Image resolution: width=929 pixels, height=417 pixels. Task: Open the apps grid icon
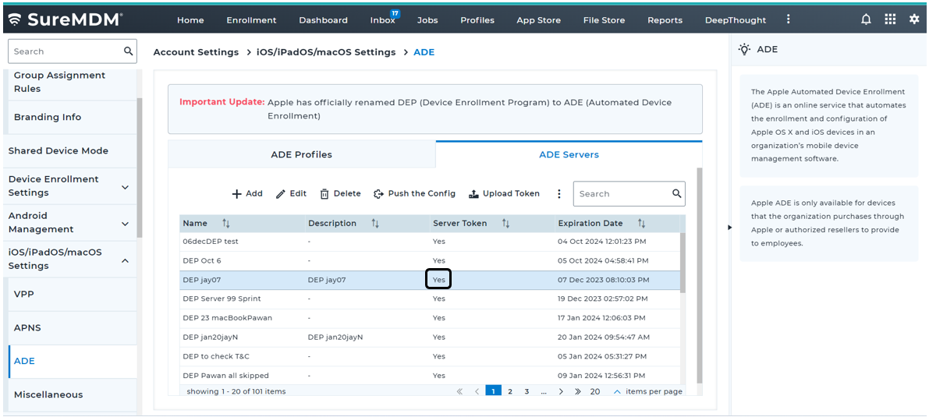tap(890, 19)
